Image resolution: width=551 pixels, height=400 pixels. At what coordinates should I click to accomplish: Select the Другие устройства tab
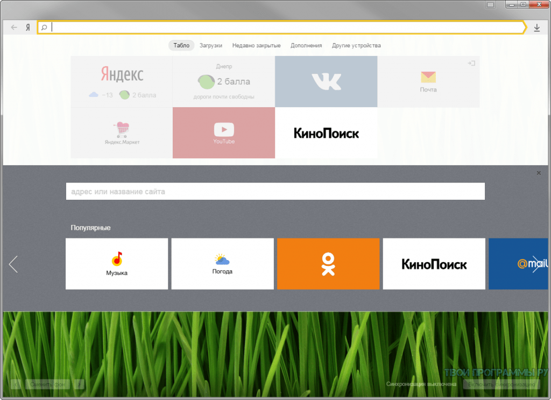coord(356,46)
